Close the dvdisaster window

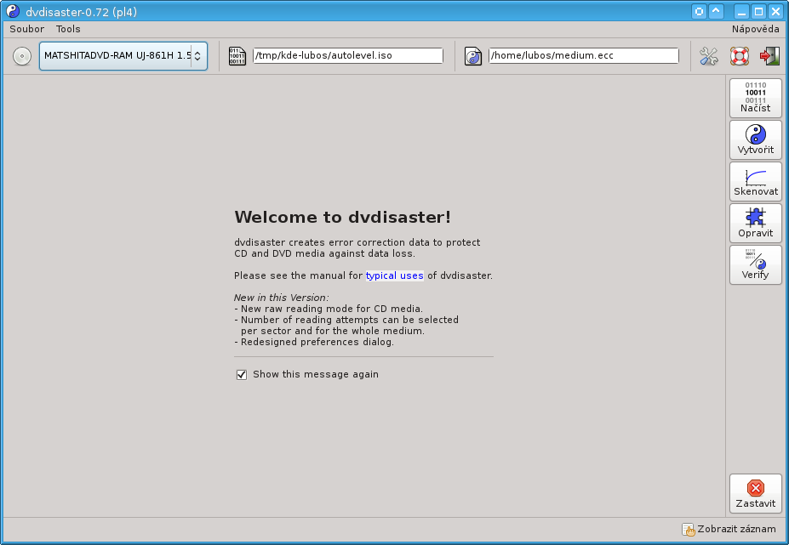[776, 11]
